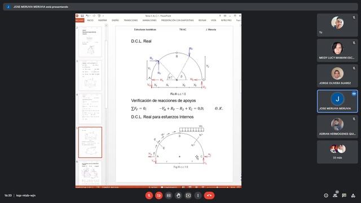Screen dimensions: 361x203
Task: Open the DISEÑO ribbon tab
Action: (x=115, y=20)
